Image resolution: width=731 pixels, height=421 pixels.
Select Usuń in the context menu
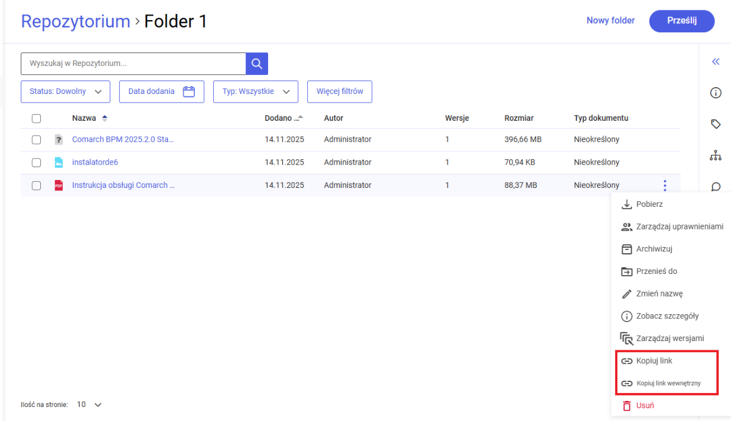pos(645,406)
